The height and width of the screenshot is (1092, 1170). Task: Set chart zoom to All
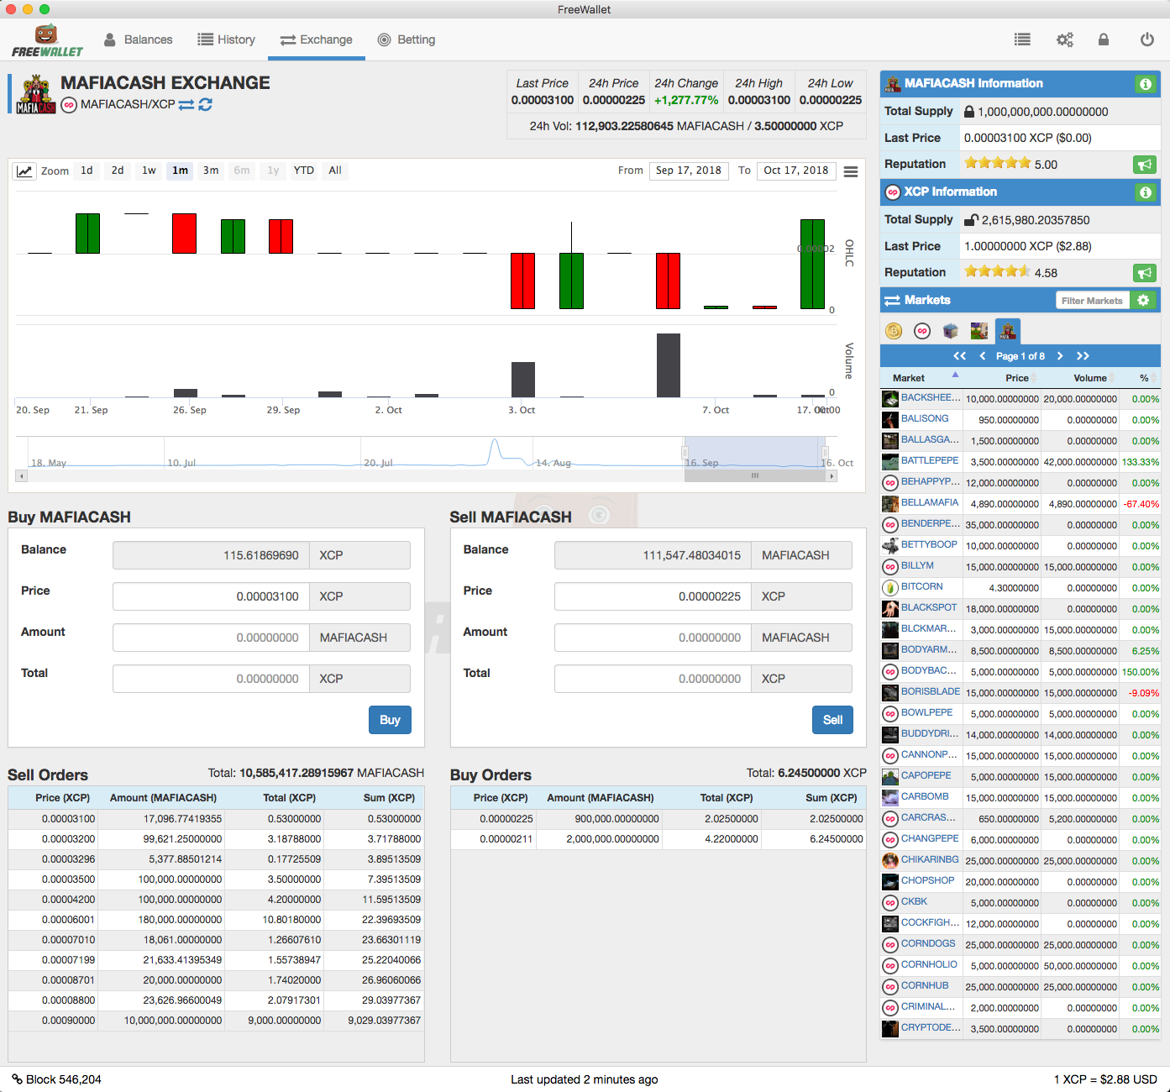tap(335, 171)
